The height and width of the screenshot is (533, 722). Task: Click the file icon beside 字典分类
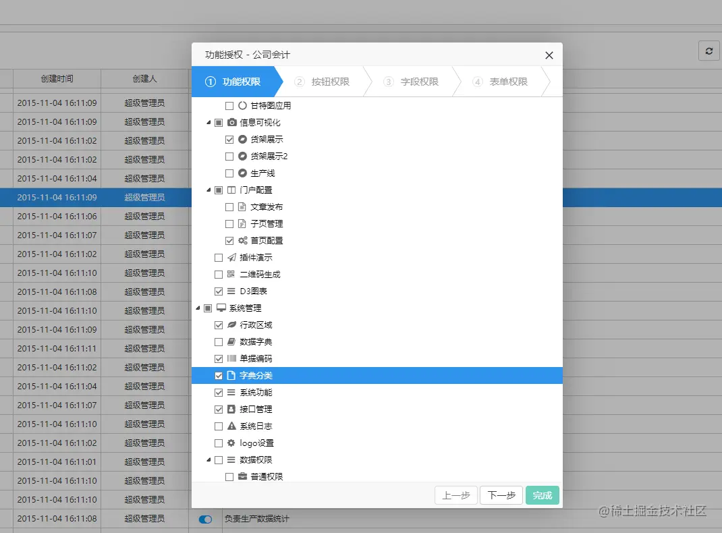tap(231, 376)
